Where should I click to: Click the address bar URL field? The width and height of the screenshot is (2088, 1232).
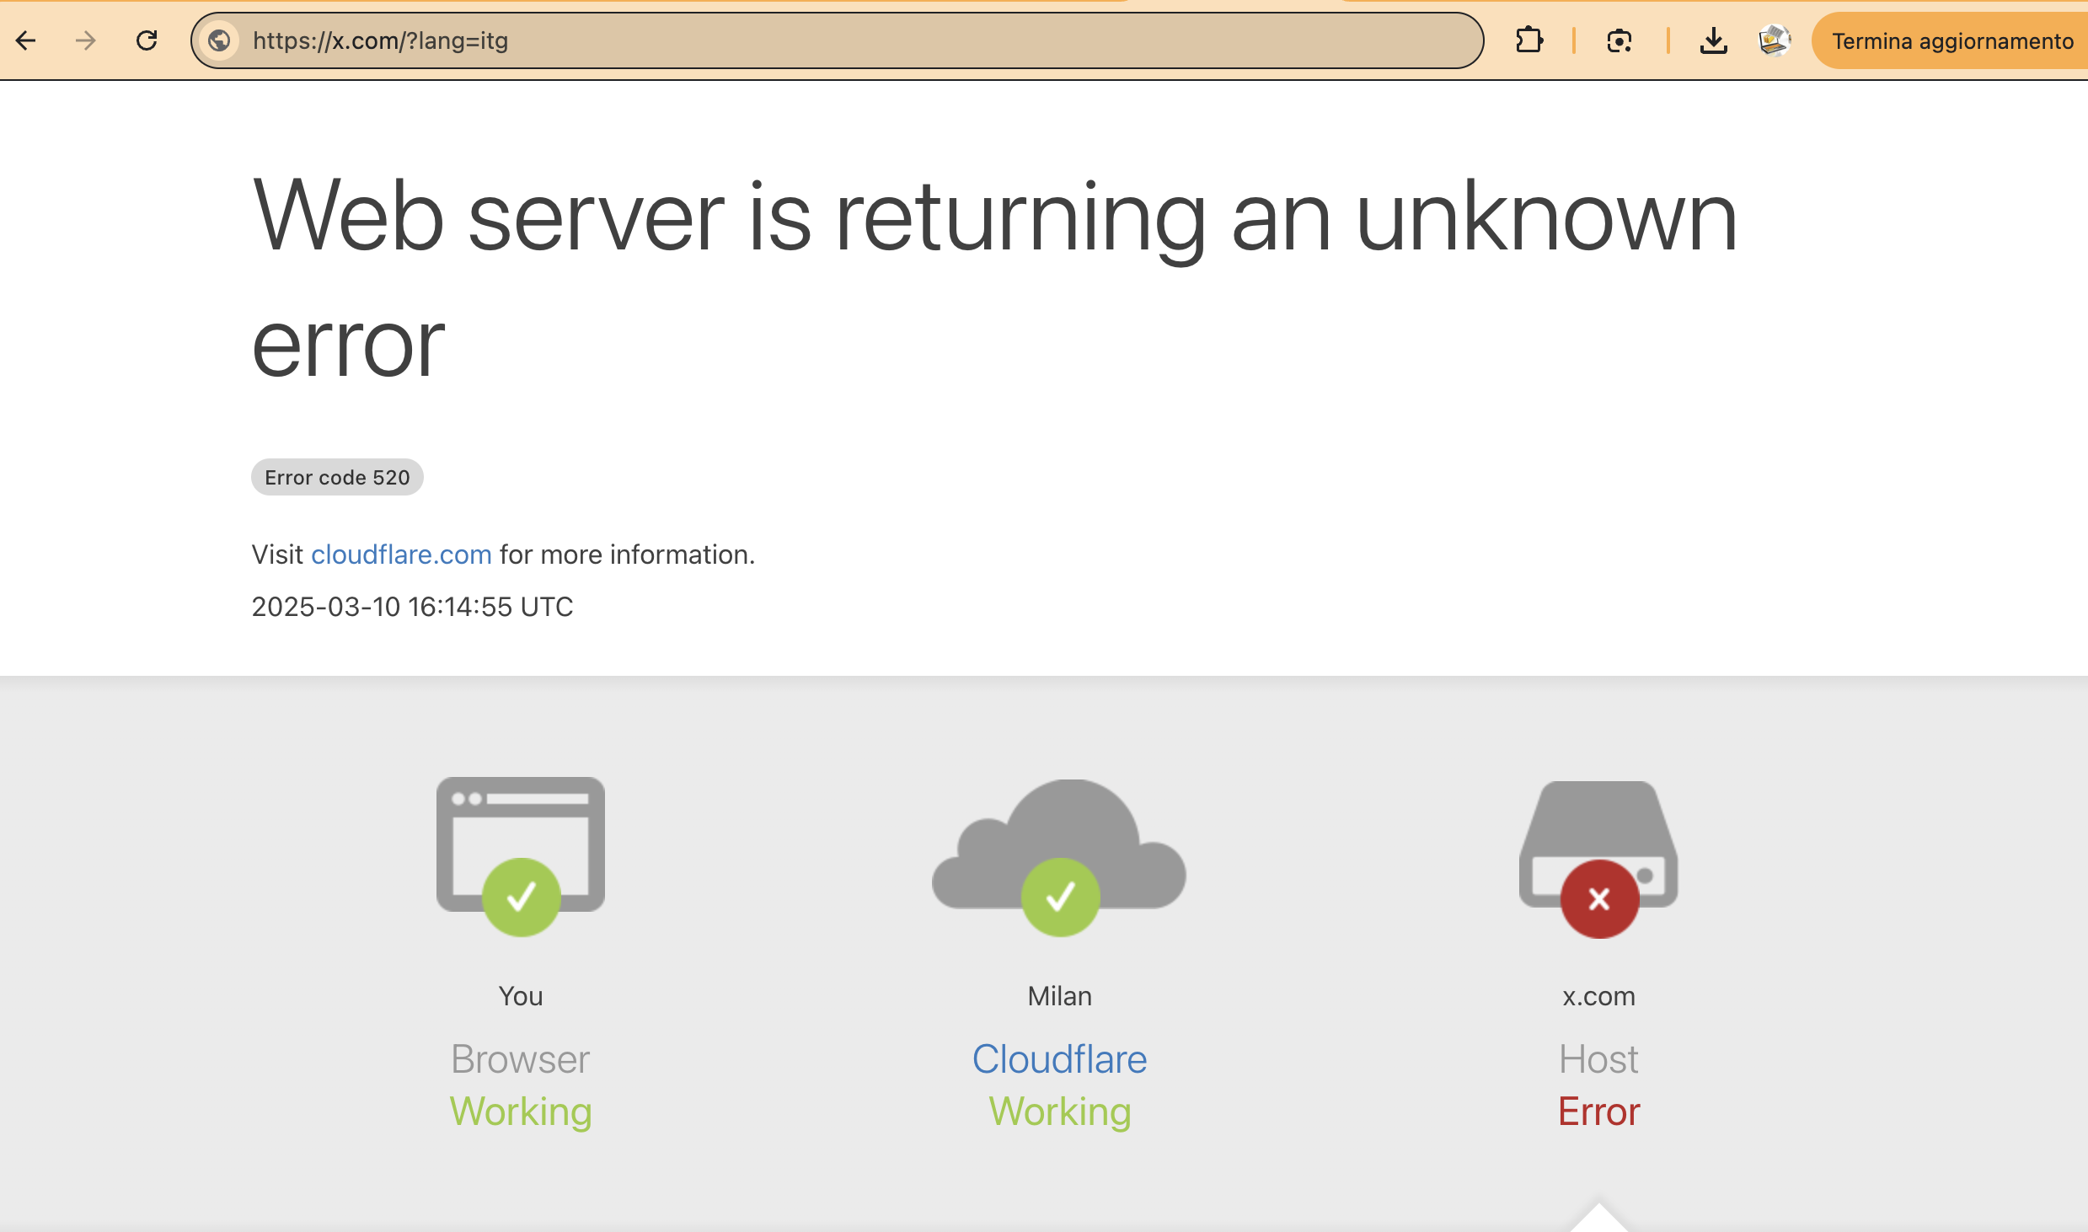tap(837, 40)
